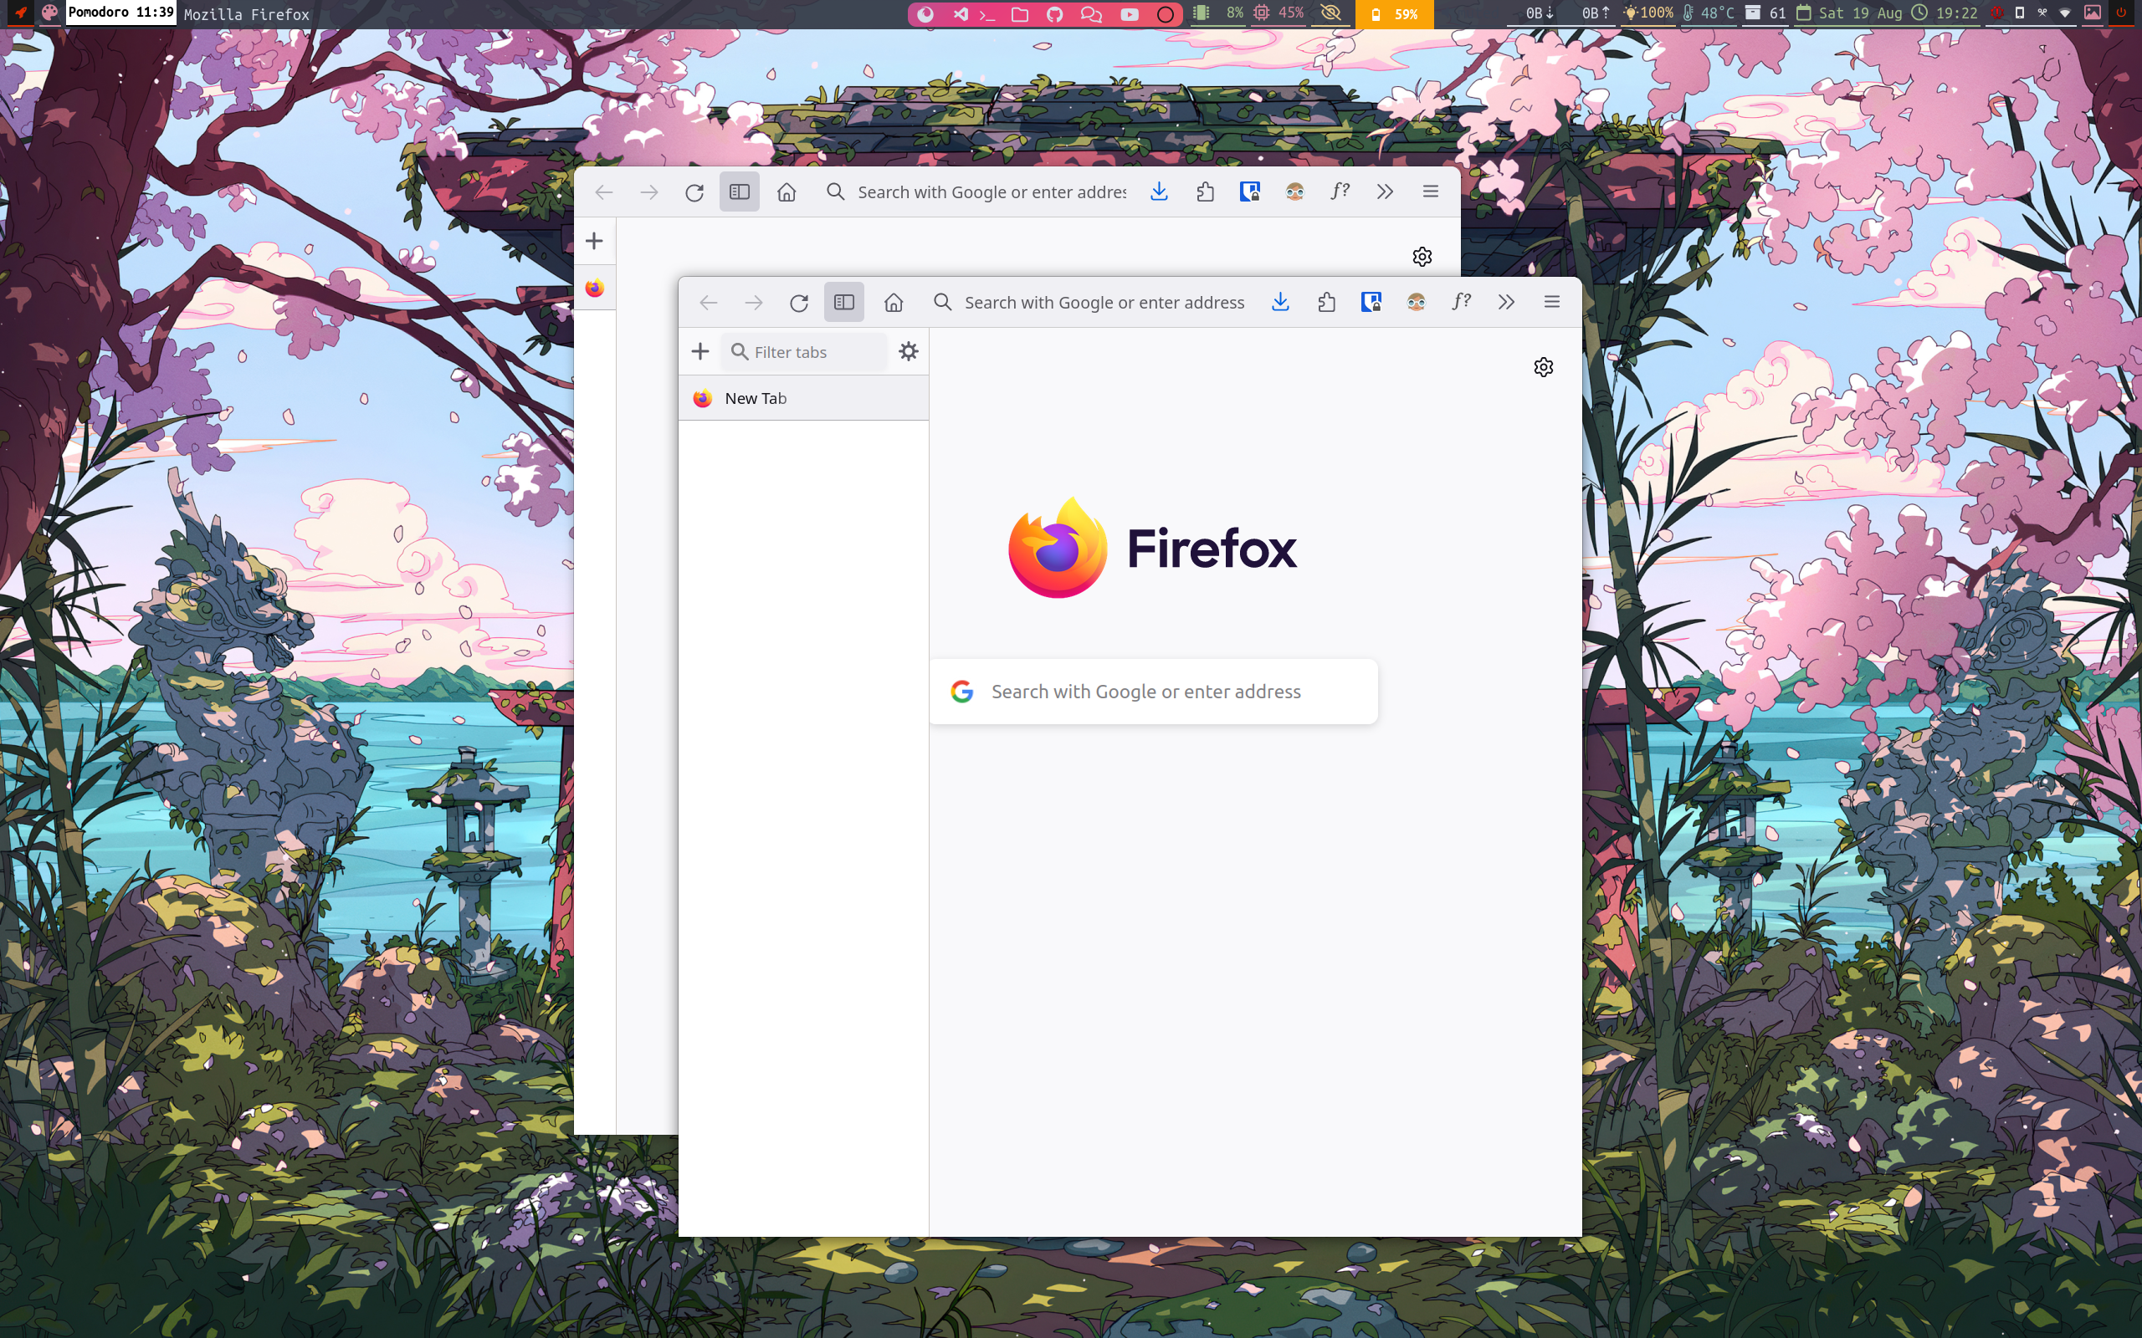Open YouTube from pink launcher bar
This screenshot has width=2142, height=1338.
(1130, 13)
